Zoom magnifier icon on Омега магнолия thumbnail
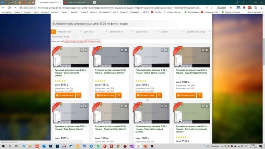 tap(86, 50)
